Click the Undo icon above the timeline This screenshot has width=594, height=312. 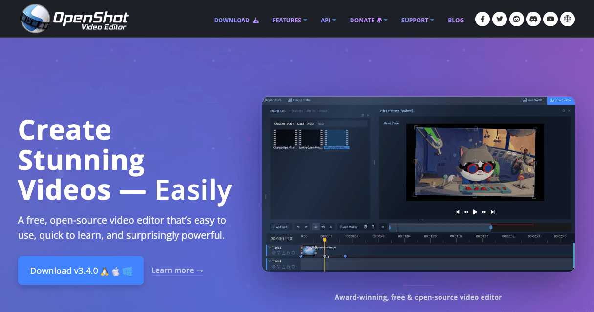[298, 227]
